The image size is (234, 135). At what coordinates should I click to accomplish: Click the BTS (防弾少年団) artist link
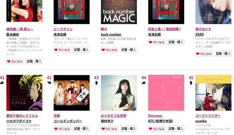[160, 121]
